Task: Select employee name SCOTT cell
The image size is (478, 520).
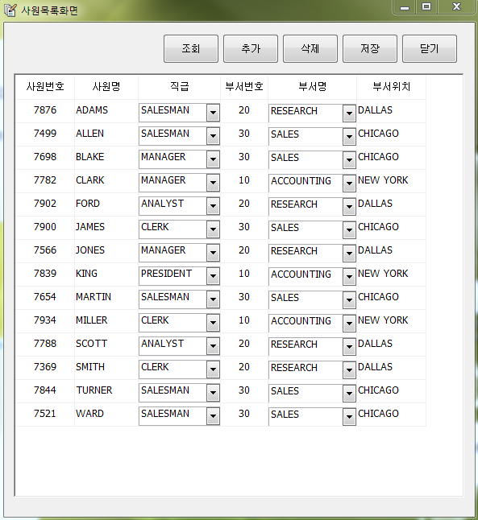Action: (106, 344)
